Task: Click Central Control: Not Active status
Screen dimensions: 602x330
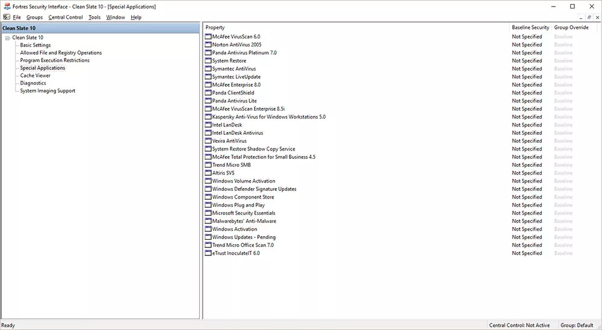Action: (x=519, y=325)
